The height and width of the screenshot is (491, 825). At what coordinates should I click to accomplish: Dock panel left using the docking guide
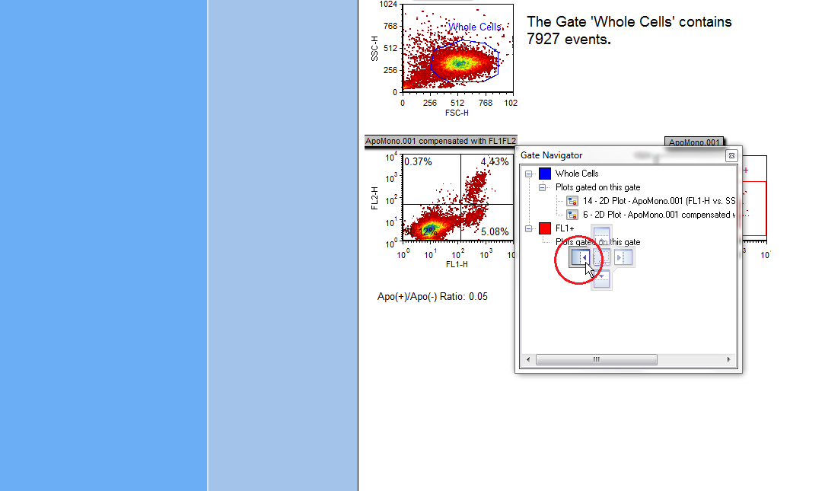579,257
